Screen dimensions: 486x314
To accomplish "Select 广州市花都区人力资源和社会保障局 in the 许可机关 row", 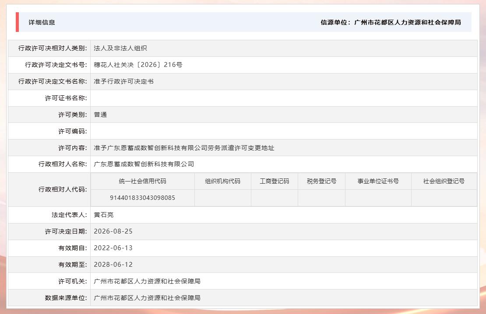I will point(147,281).
